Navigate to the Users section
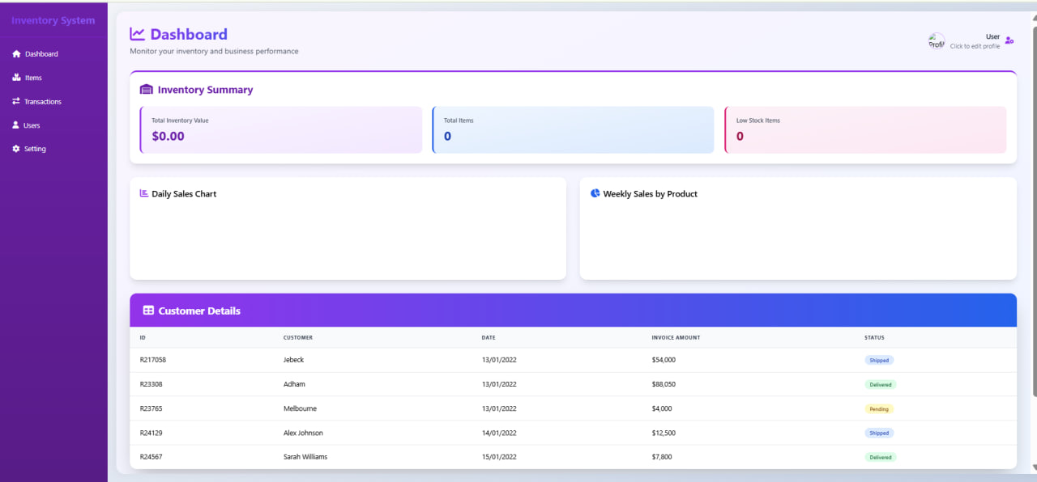The height and width of the screenshot is (482, 1037). (x=31, y=125)
